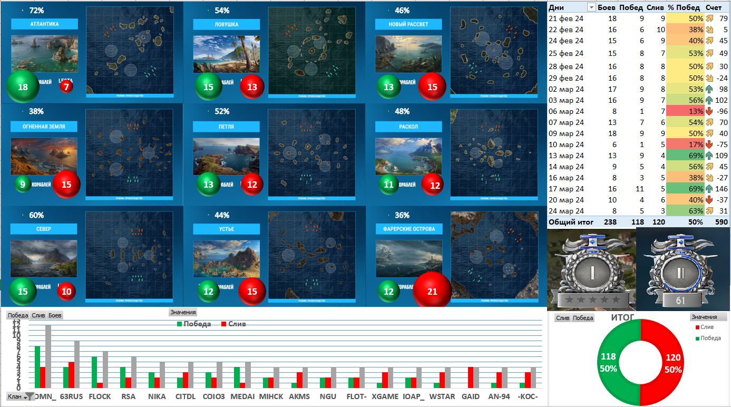Select the green Победа legend entry beside donut
This screenshot has width=731, height=407.
pos(708,338)
